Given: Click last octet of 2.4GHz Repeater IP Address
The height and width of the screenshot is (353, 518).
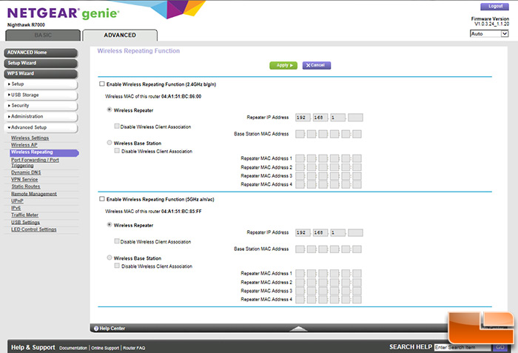Looking at the screenshot, I should (355, 118).
